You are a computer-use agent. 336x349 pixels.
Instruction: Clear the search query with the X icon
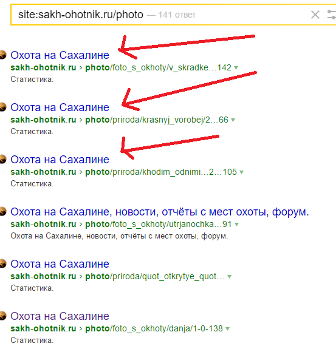coord(315,15)
